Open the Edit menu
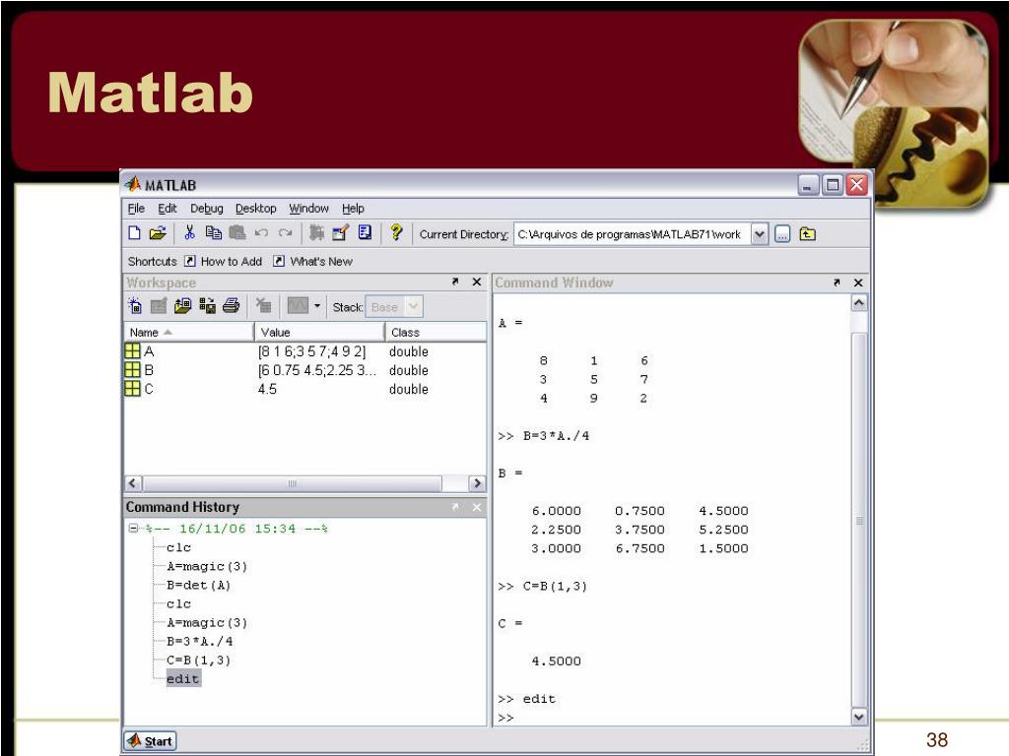This screenshot has width=1009, height=756. [168, 209]
